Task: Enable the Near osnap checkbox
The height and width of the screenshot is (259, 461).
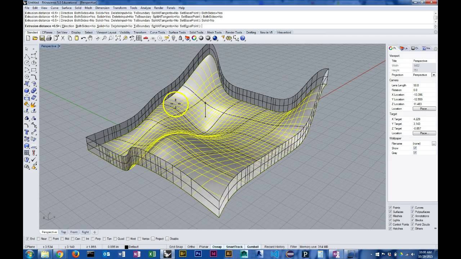Action: click(39, 239)
